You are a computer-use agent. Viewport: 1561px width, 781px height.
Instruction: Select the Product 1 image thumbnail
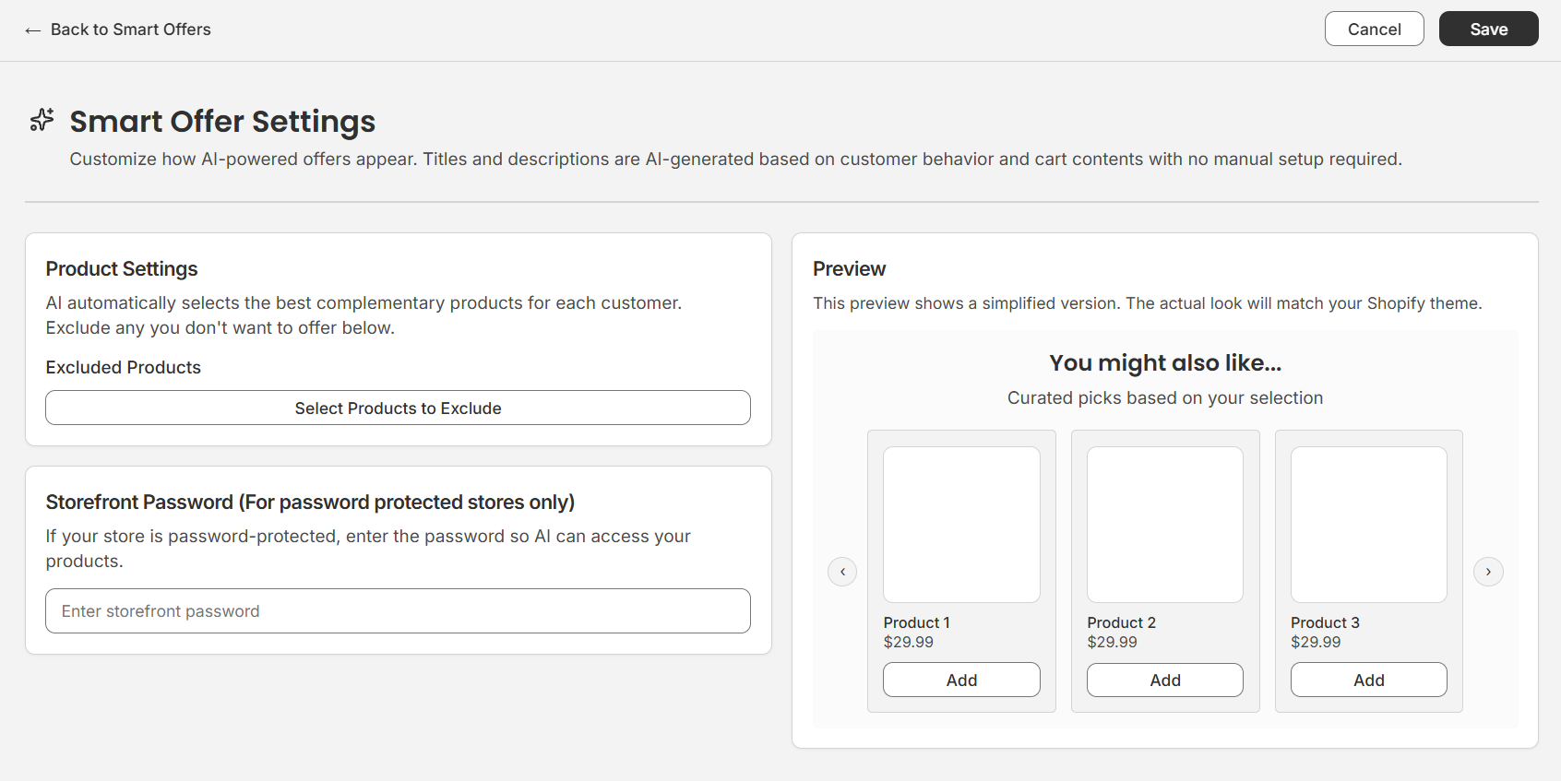(961, 525)
